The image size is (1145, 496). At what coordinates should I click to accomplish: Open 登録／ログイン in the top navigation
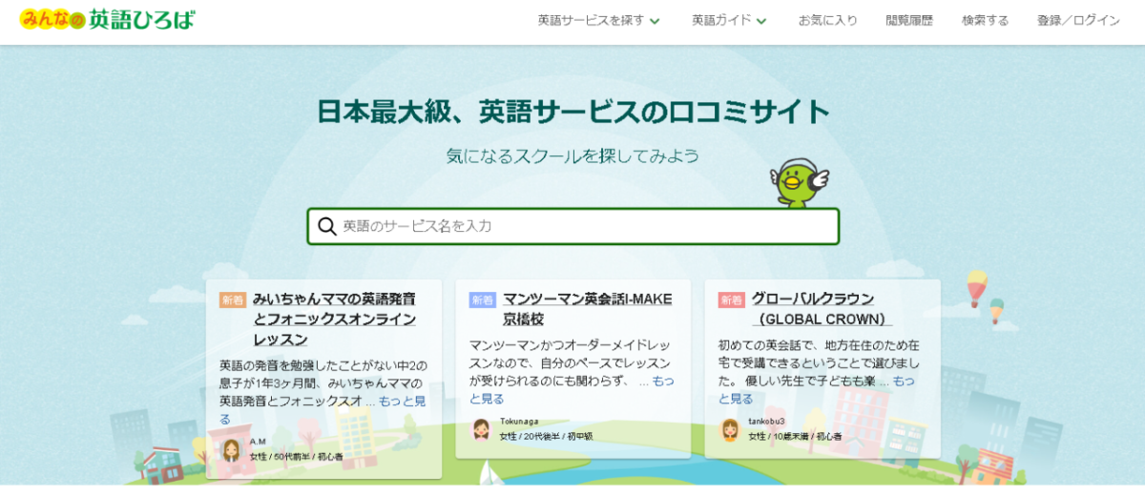[x=1078, y=20]
